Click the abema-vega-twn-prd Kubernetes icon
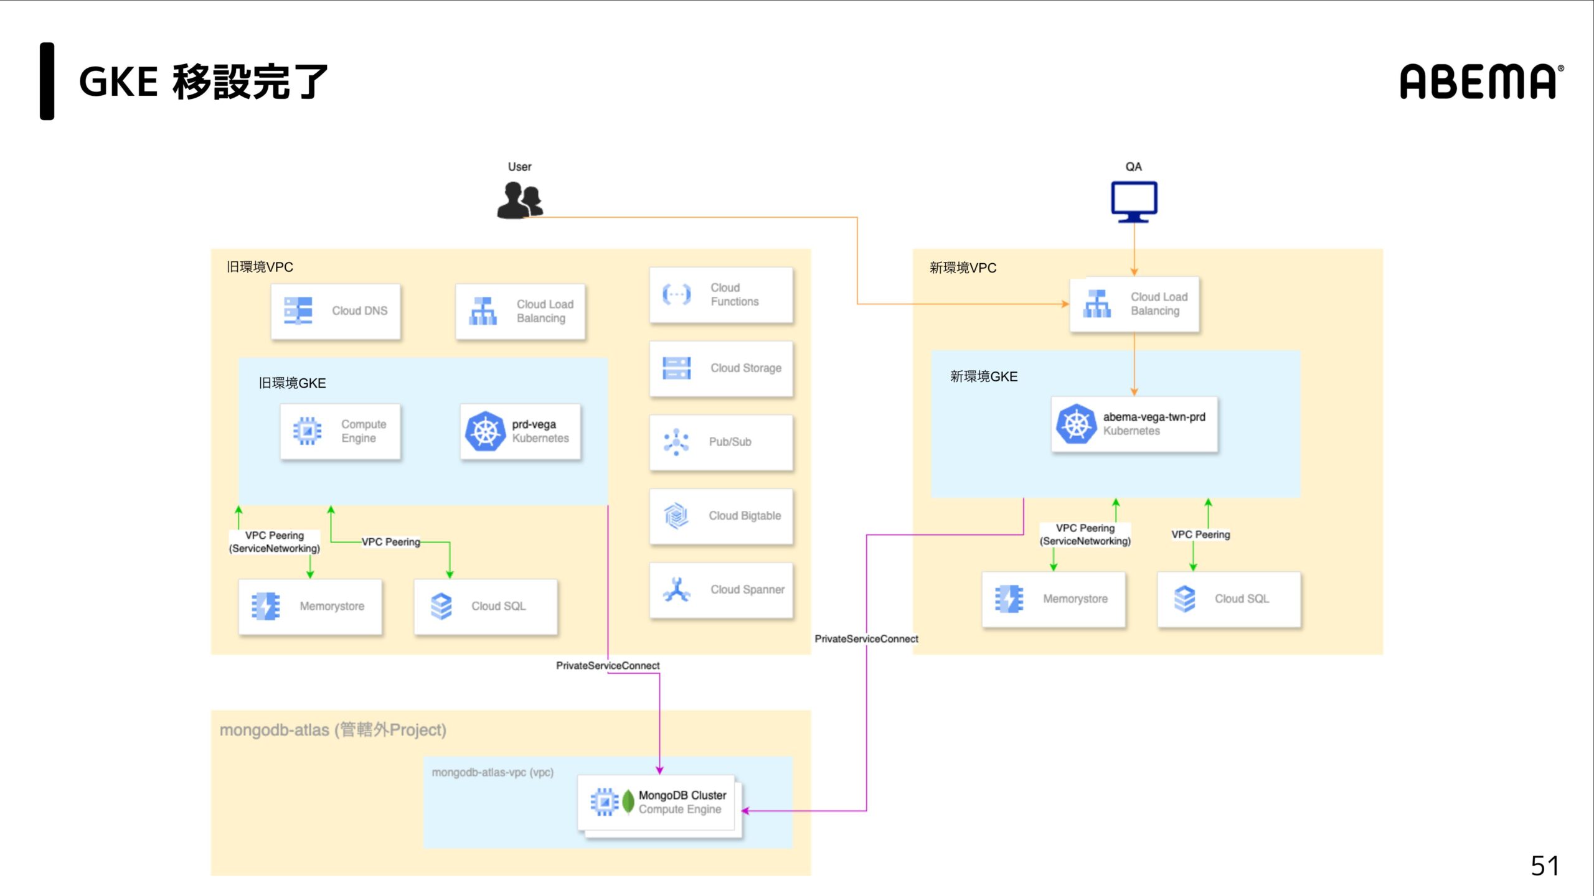 [x=1075, y=424]
